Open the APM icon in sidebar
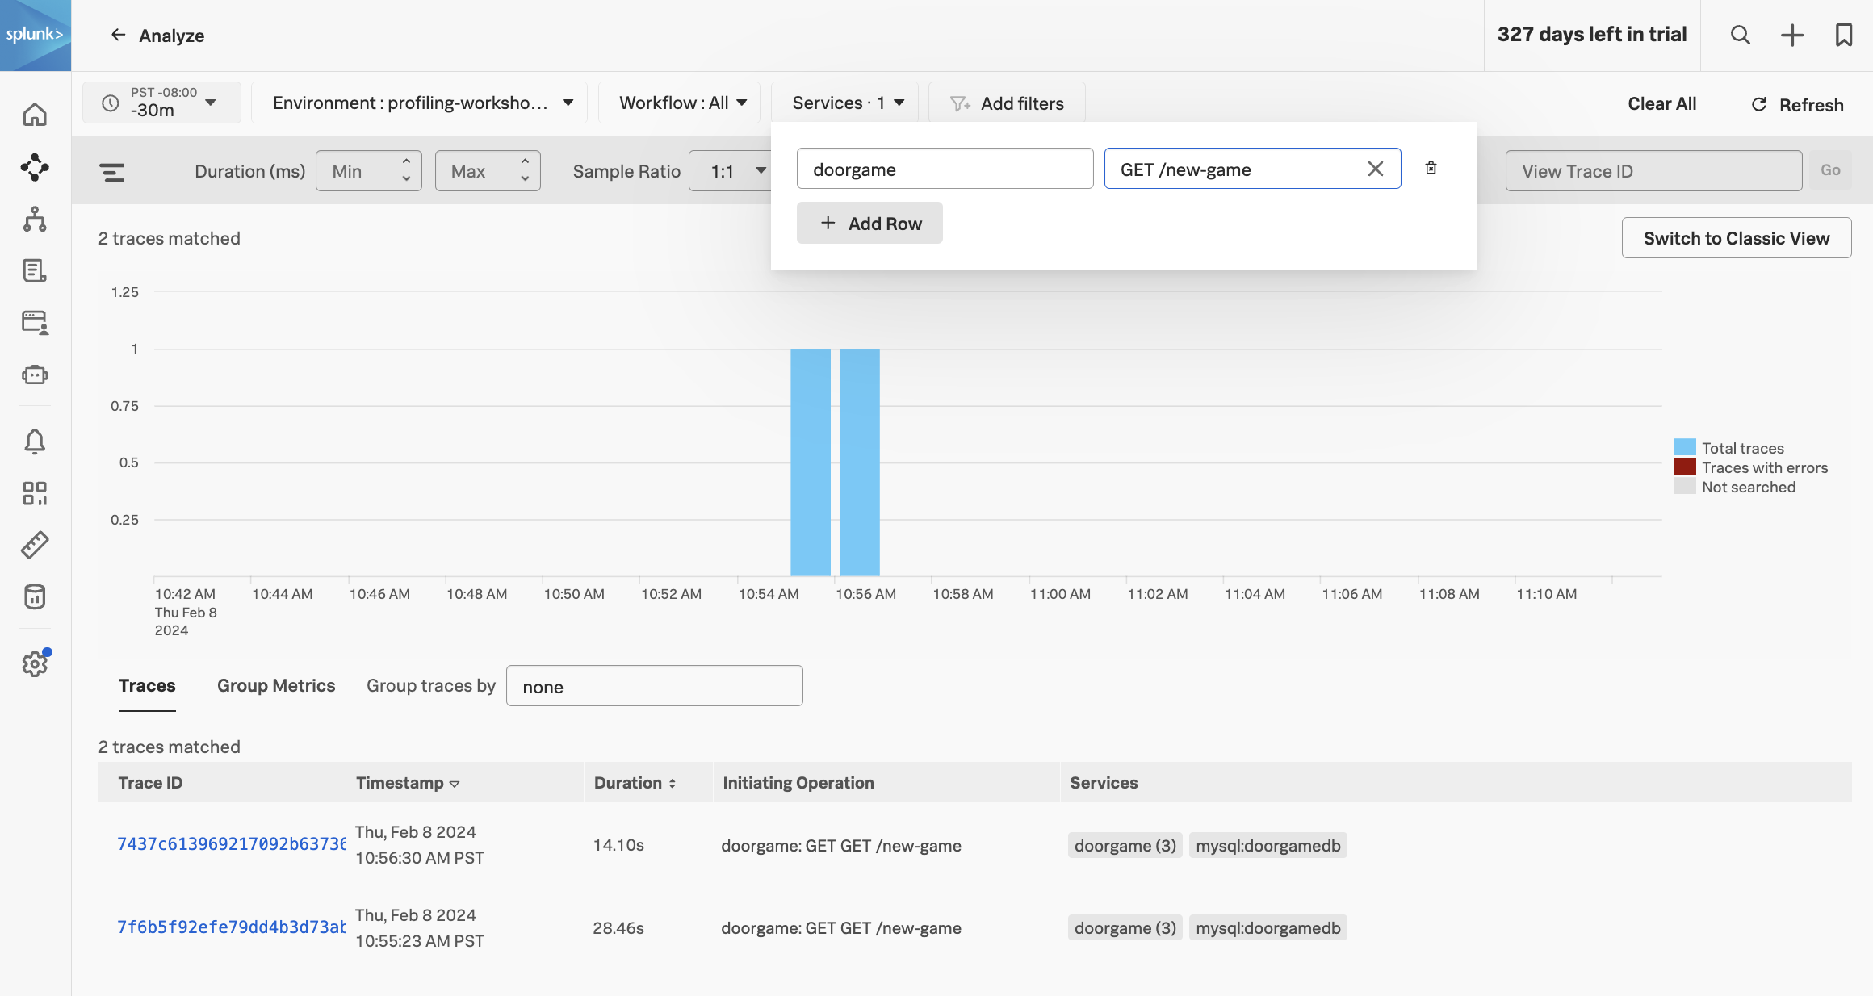The width and height of the screenshot is (1873, 996). [x=35, y=167]
